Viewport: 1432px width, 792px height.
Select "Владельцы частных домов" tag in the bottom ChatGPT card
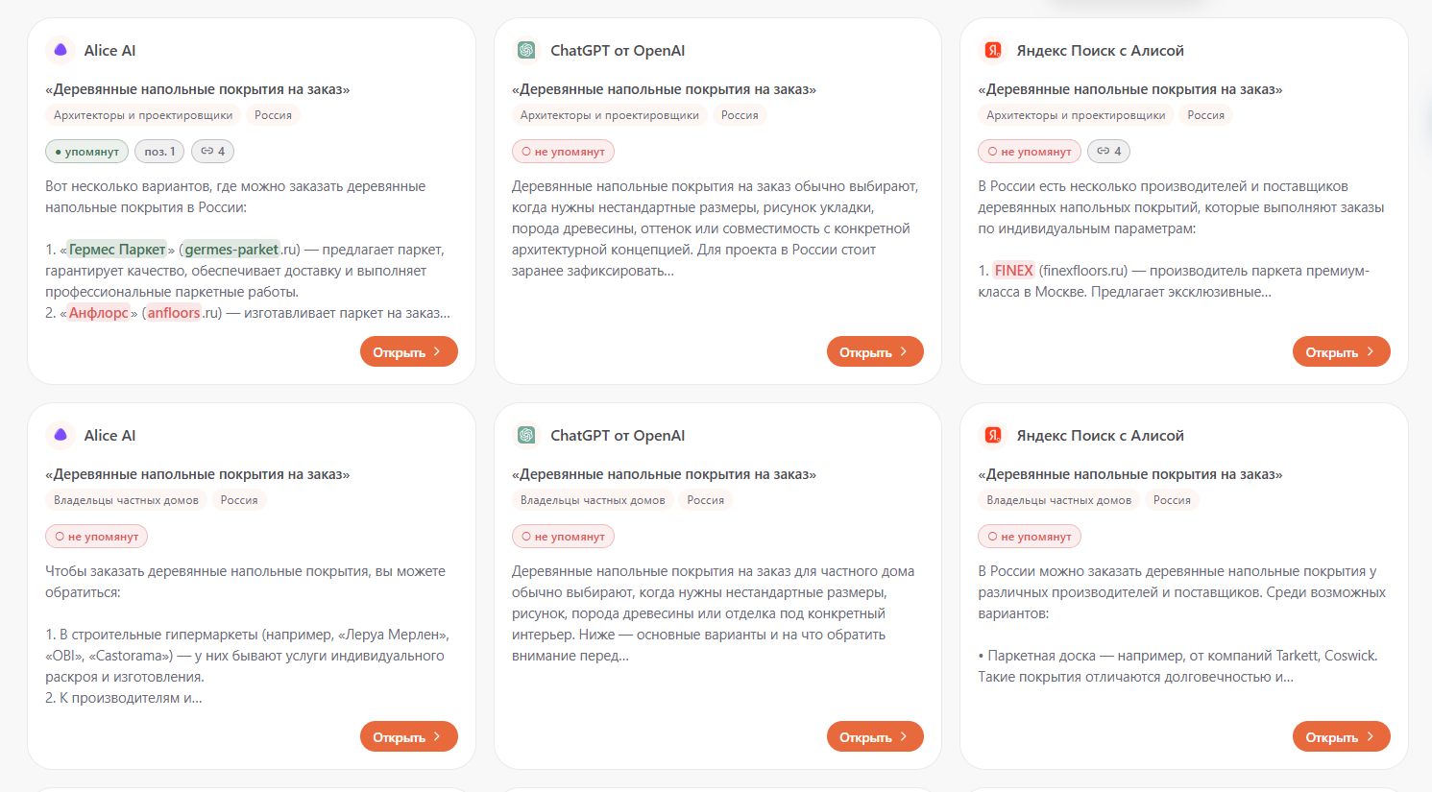tap(593, 500)
